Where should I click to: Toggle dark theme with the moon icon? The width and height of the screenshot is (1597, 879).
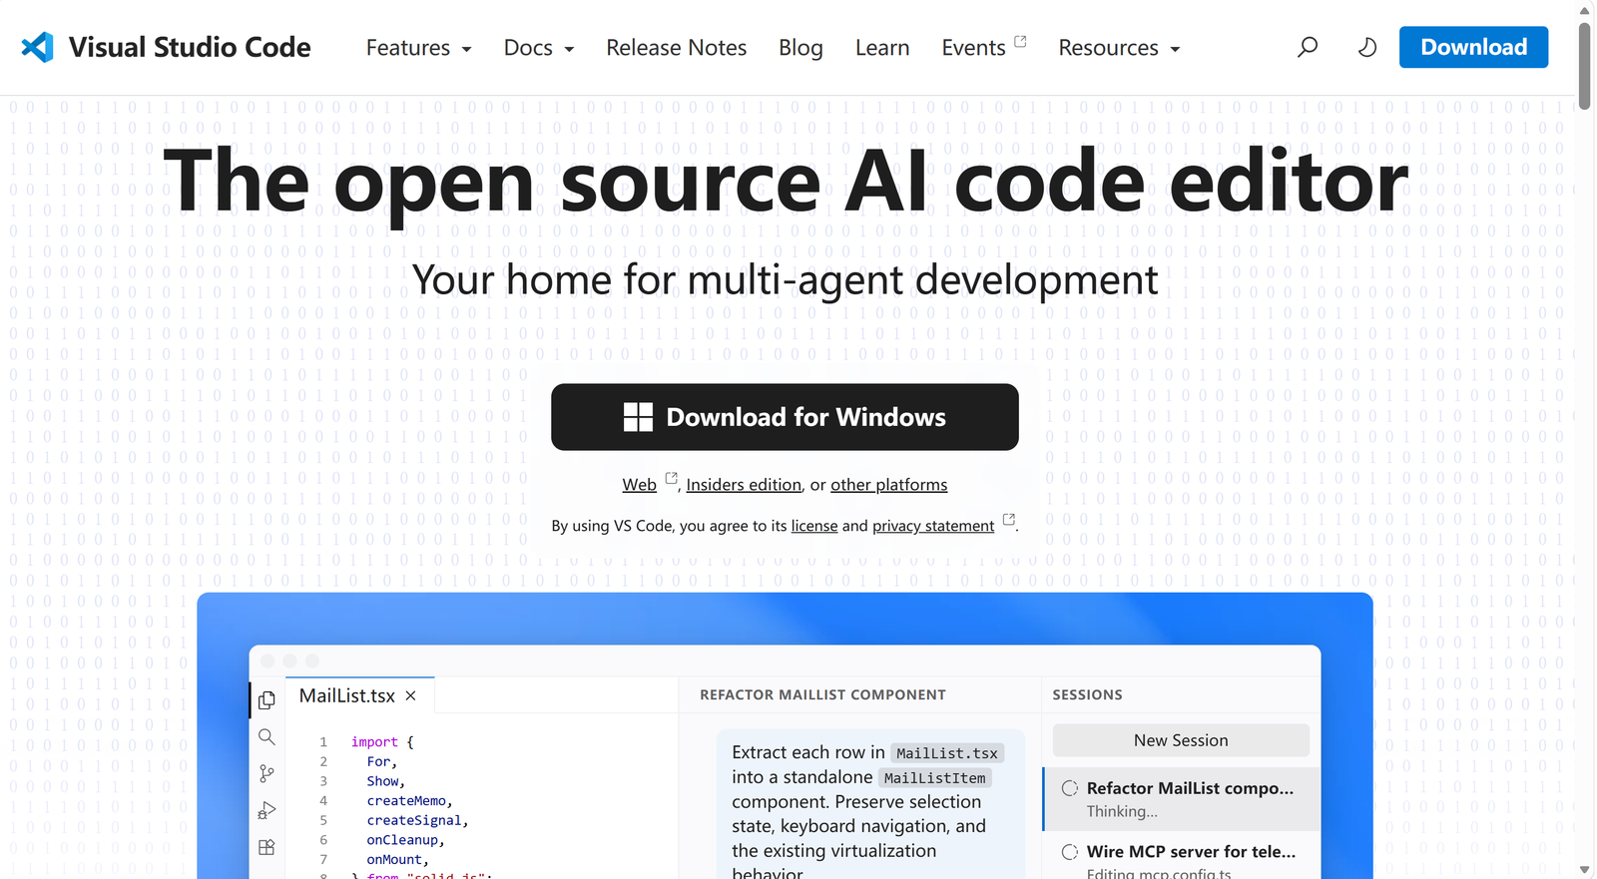[1366, 47]
